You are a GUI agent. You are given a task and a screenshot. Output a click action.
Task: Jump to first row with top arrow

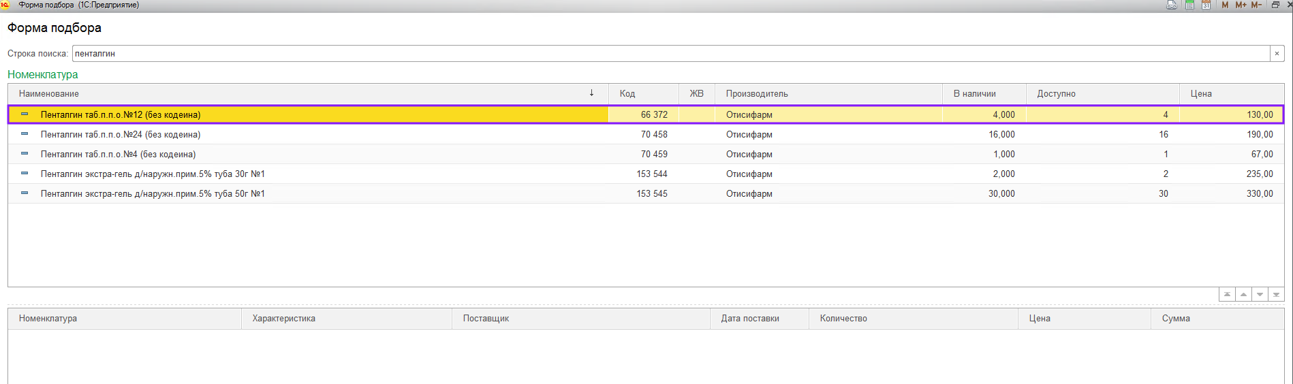[x=1227, y=295]
